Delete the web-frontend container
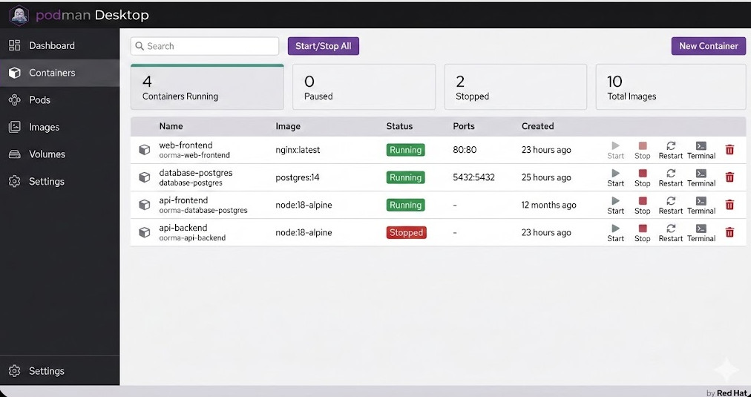 (729, 150)
